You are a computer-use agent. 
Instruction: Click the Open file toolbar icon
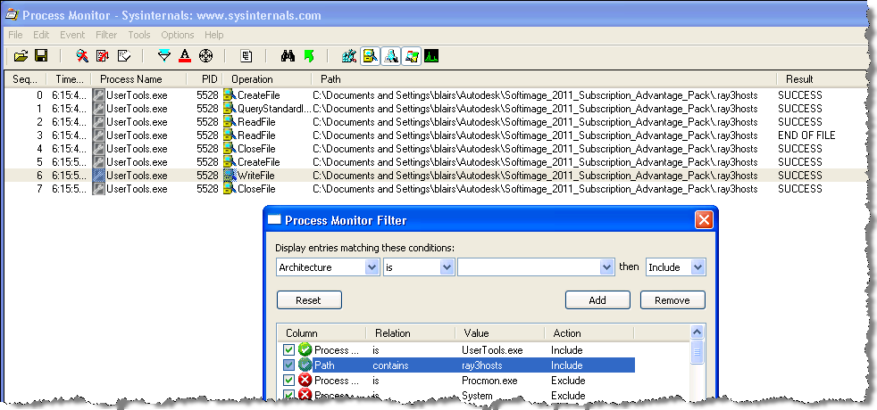[x=21, y=56]
